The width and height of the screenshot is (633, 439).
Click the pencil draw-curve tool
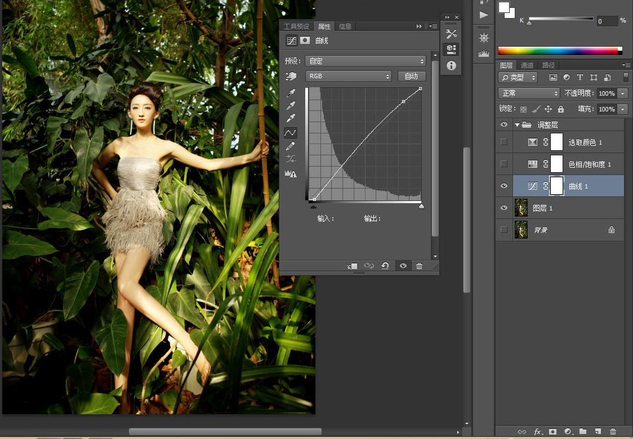click(291, 146)
